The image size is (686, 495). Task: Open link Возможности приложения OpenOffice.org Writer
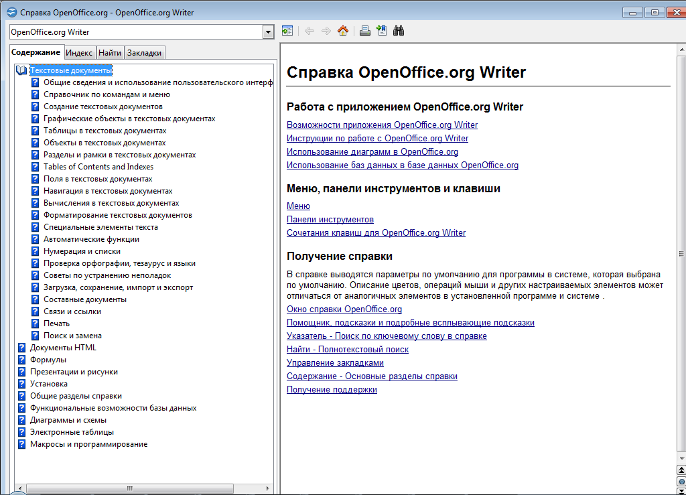pos(382,125)
